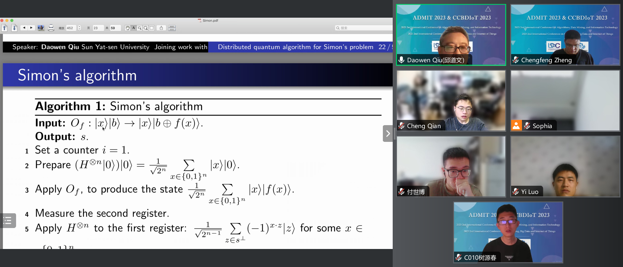Screen dimensions: 623x267
Task: Select the hand scroll tool
Action: (127, 28)
